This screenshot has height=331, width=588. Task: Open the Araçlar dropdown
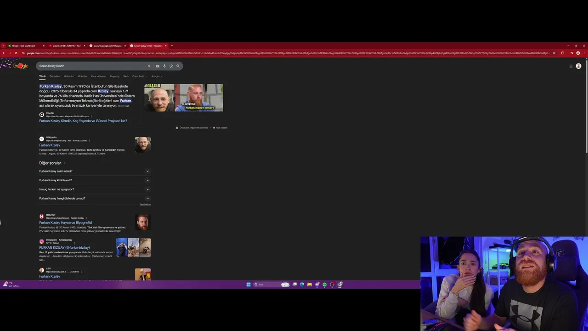tap(157, 76)
